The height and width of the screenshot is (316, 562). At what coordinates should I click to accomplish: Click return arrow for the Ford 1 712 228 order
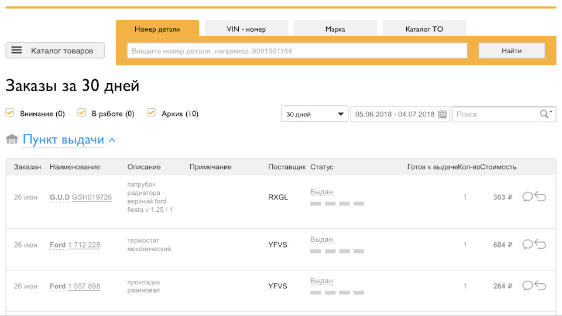click(x=540, y=244)
